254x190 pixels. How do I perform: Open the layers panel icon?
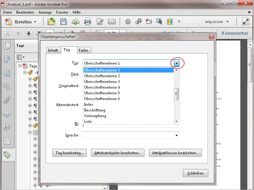coord(7,114)
